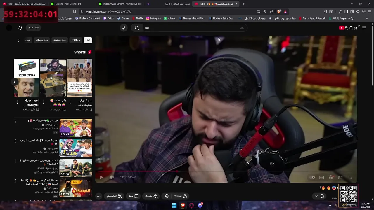Open the Steam bookmark
Viewport: 374px width, 210px height.
pos(123,18)
